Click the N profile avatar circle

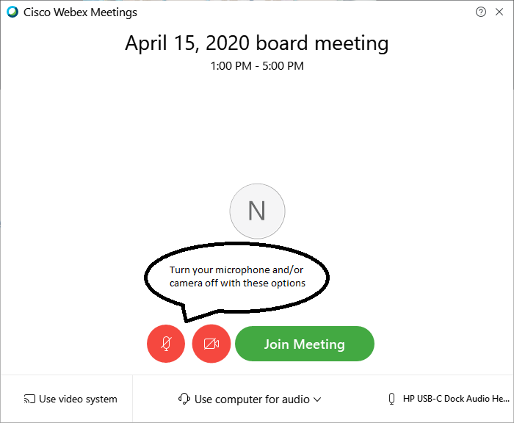(x=257, y=211)
